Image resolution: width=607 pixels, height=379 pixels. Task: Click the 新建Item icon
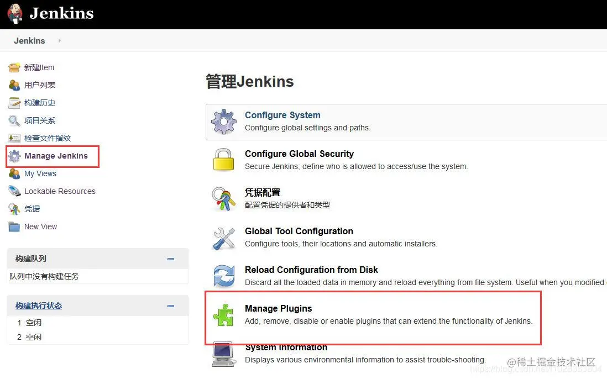14,67
